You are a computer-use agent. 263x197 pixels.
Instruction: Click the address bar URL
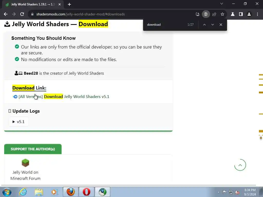tap(80, 14)
